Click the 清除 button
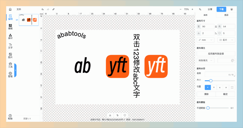243x128 pixels. (x=206, y=94)
